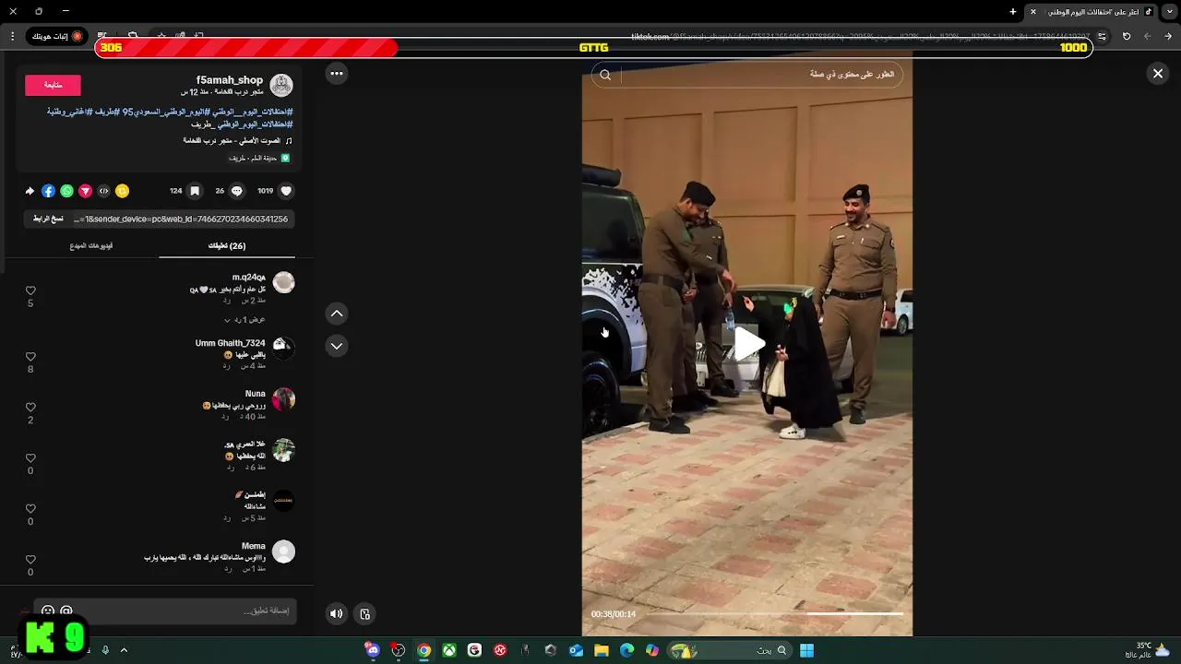Go to the next video with the down chevron
Viewport: 1181px width, 664px height.
coord(337,346)
